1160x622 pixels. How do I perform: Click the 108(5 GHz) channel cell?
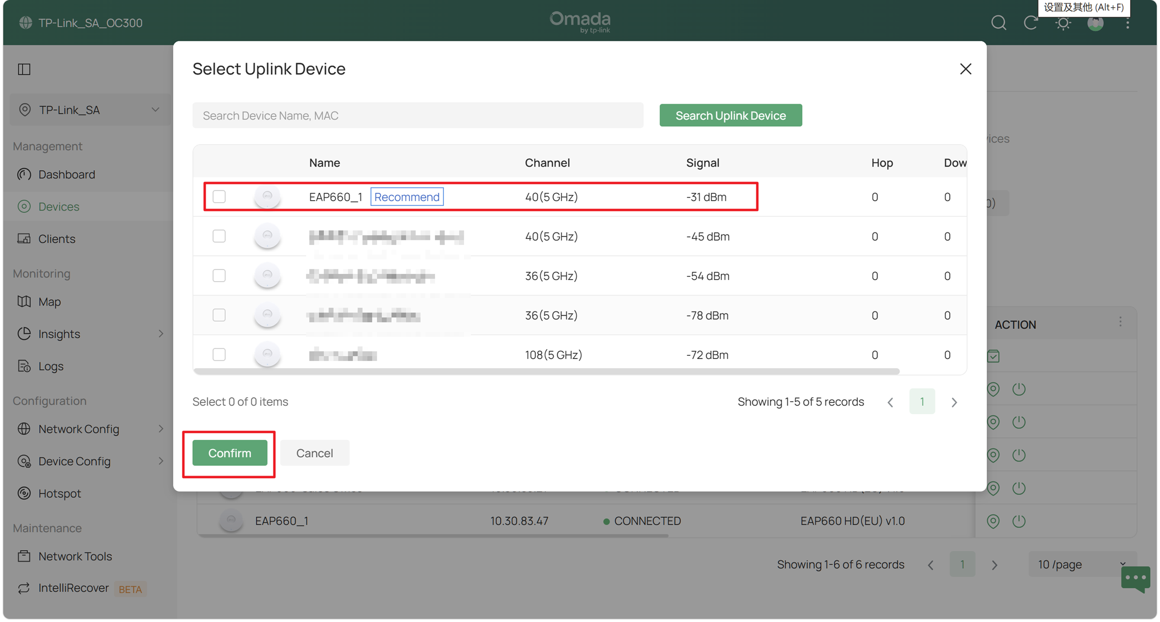click(553, 354)
